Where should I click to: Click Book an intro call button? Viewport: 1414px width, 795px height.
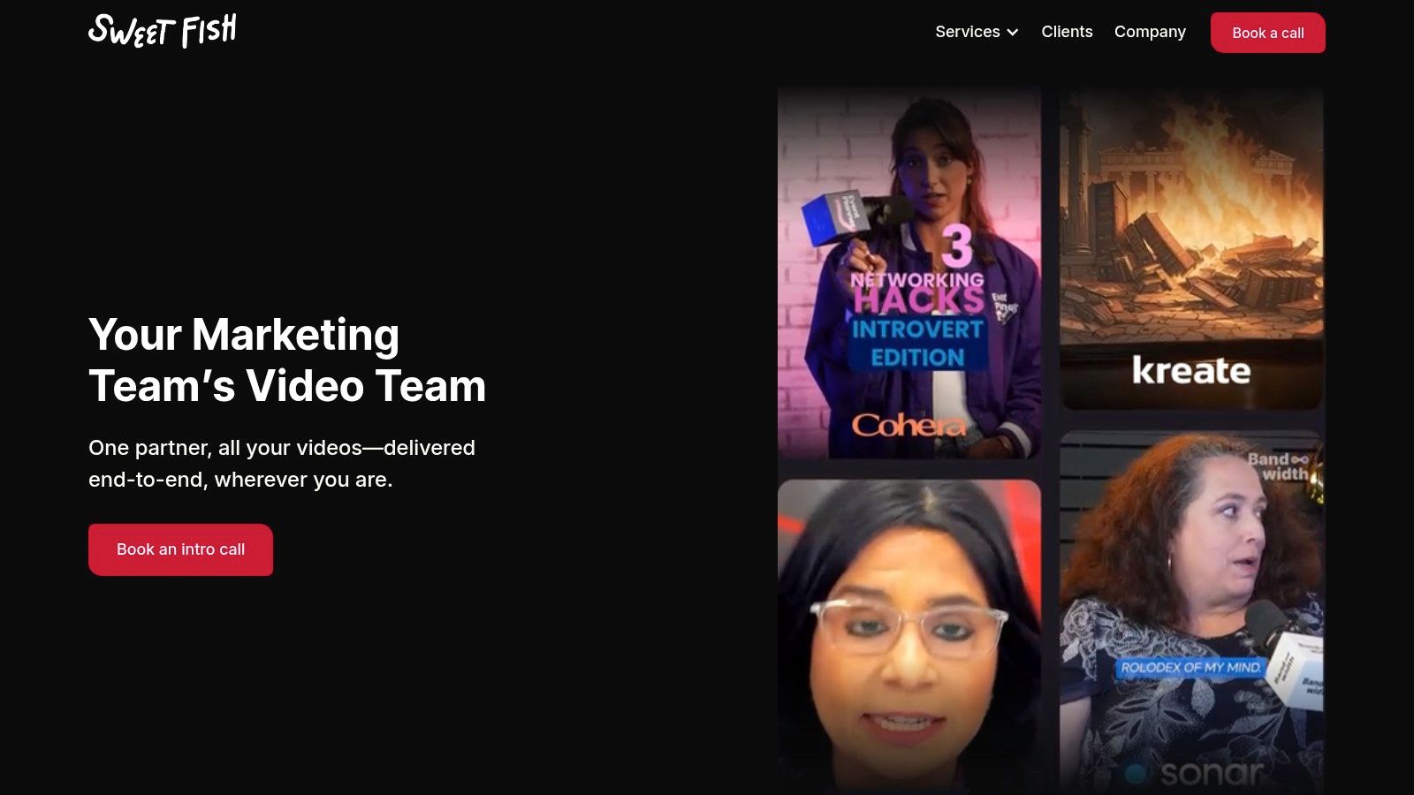(x=180, y=549)
